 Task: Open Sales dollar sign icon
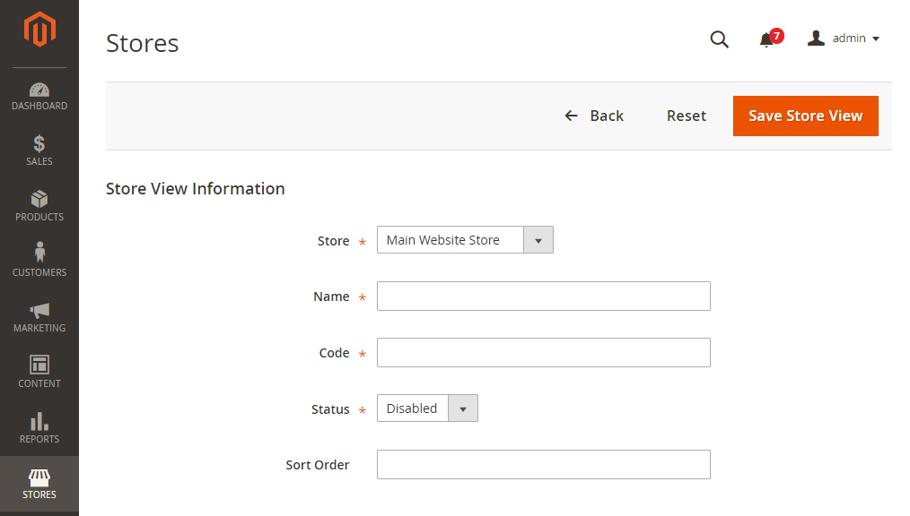[39, 144]
